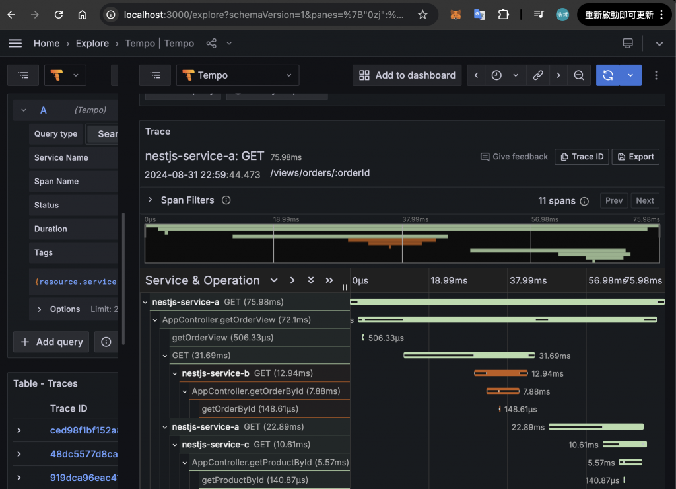Open left pane content outline
Image resolution: width=676 pixels, height=489 pixels.
[x=23, y=75]
